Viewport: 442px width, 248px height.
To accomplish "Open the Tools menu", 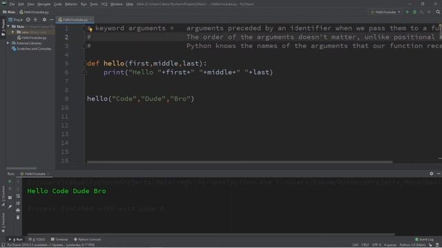I will tap(94, 4).
